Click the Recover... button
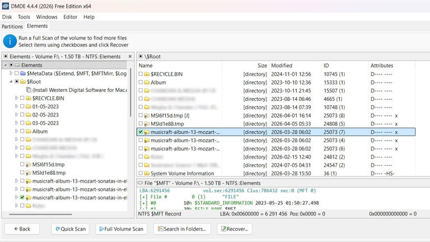 (234, 229)
